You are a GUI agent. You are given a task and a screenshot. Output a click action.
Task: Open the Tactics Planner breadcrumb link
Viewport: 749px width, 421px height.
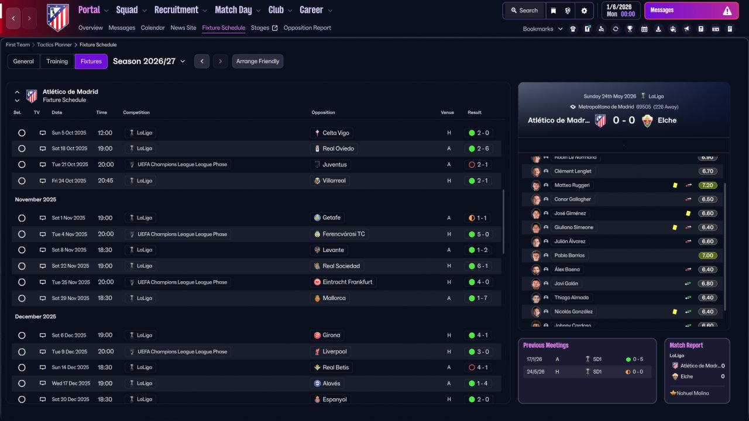pyautogui.click(x=55, y=44)
